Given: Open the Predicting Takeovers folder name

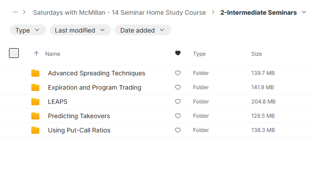Looking at the screenshot, I should [79, 116].
